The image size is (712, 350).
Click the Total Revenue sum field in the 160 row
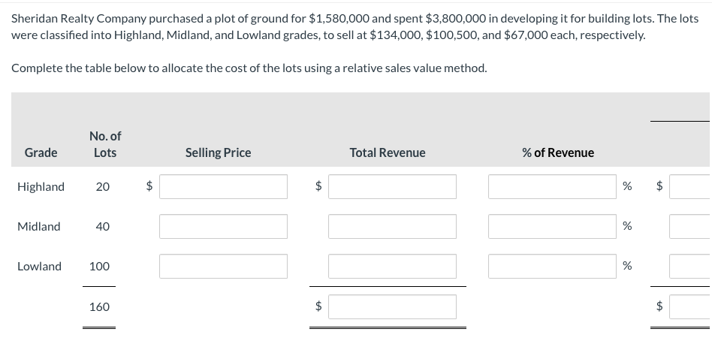click(x=392, y=307)
